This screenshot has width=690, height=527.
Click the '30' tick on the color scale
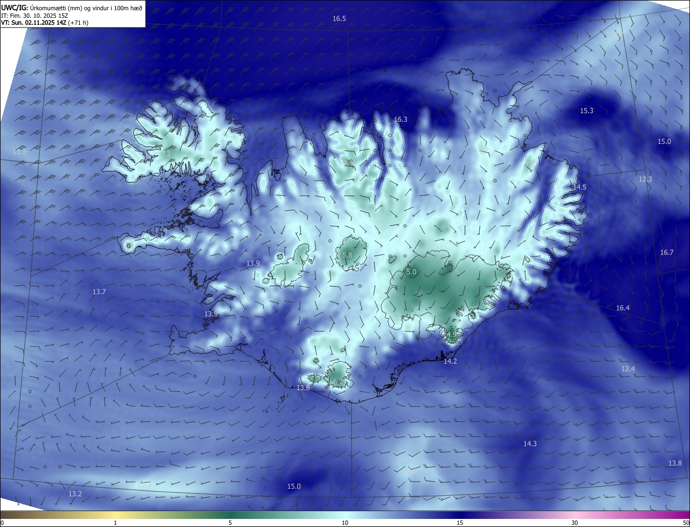point(575,523)
